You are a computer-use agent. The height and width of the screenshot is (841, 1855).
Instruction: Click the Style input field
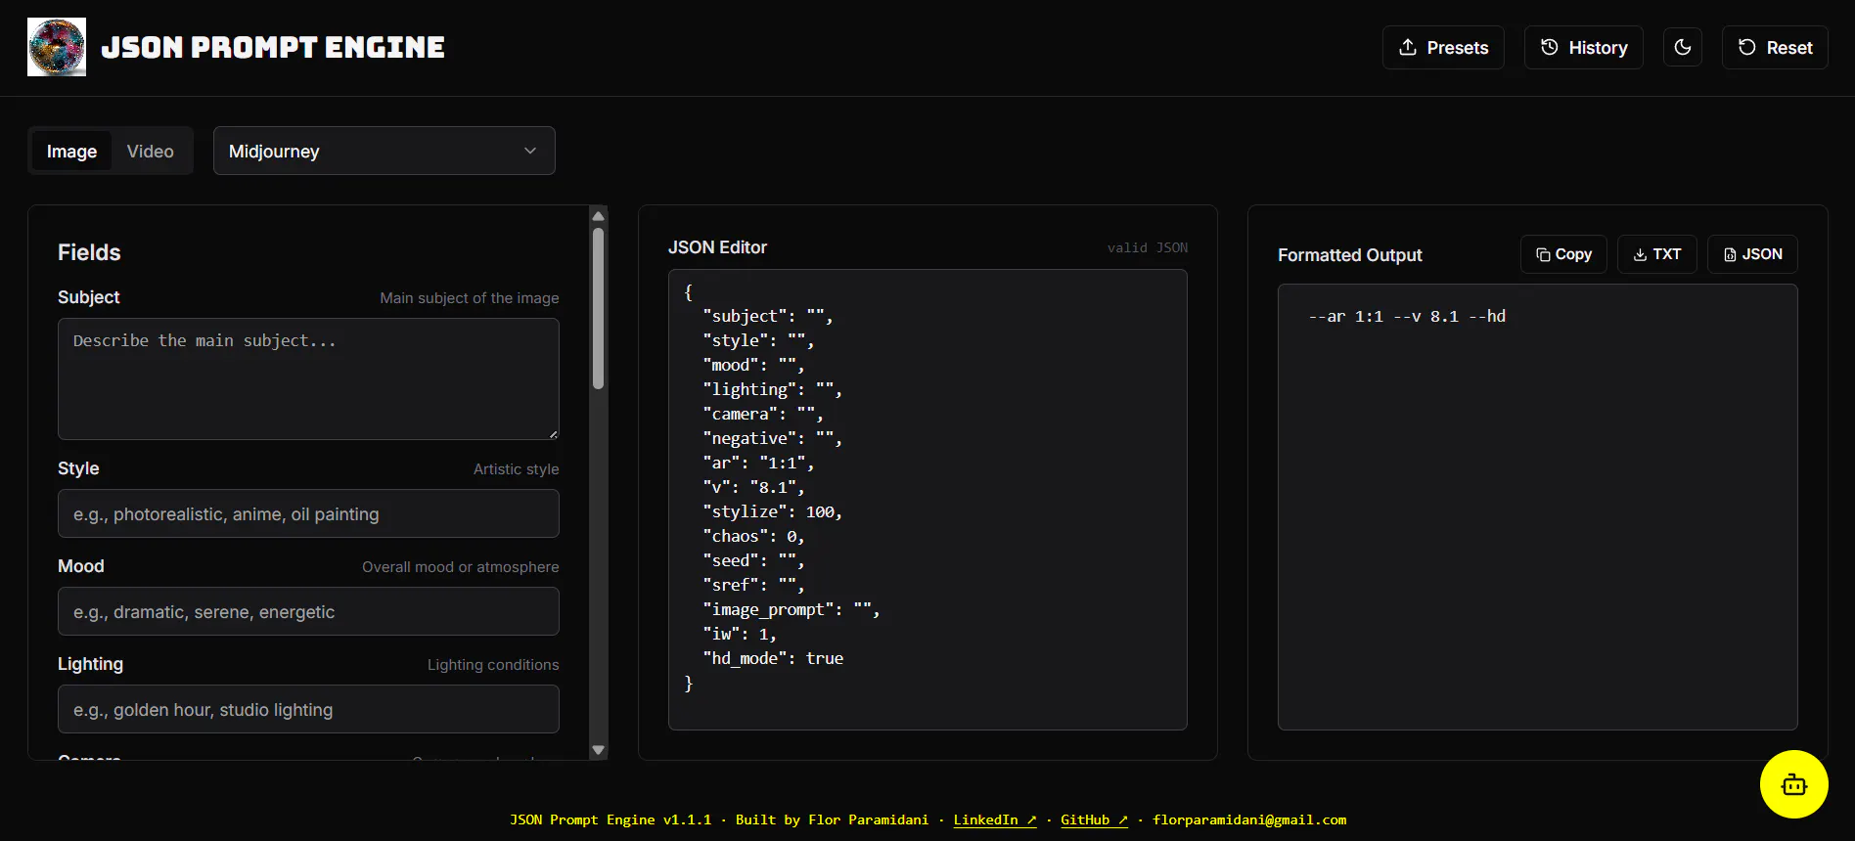308,513
